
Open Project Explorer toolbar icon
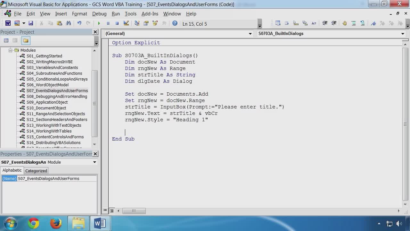(137, 23)
